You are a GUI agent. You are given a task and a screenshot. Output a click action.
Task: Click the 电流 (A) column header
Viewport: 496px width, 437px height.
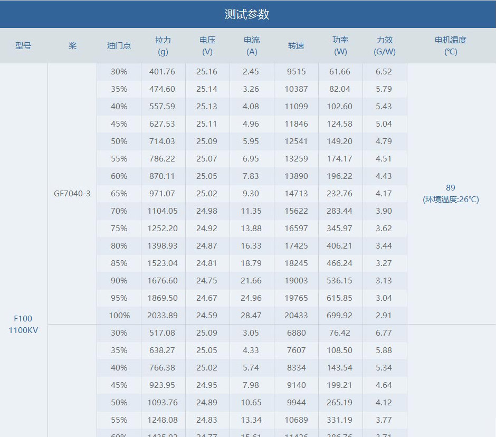(x=252, y=45)
